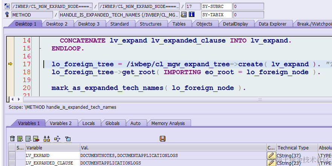
Task: Click the second include name field /IWBEP/CL_MGW_EXPAND_NODE
Action: click(x=139, y=6)
